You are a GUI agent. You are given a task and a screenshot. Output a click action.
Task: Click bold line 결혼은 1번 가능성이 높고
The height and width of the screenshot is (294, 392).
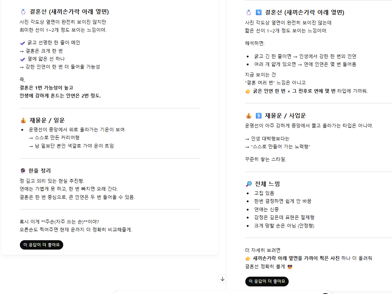(x=47, y=88)
